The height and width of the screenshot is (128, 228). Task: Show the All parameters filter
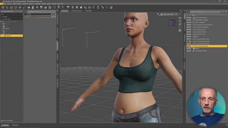click(x=11, y=14)
